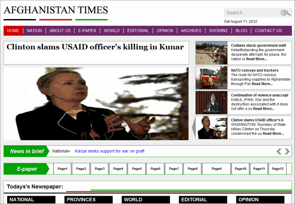Screen dimensions: 295x204
Task: Open Continuation of violence headline
Action: pos(260,95)
